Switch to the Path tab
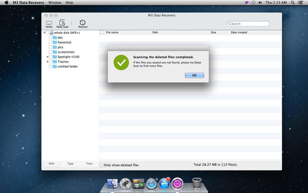 (x=52, y=164)
